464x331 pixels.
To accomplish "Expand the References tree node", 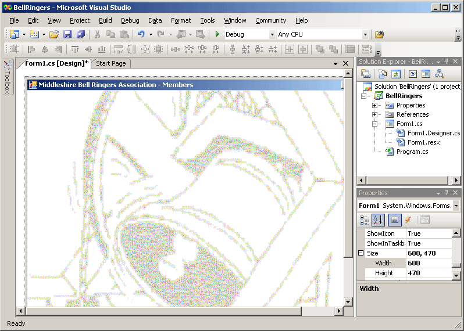I will pos(375,114).
